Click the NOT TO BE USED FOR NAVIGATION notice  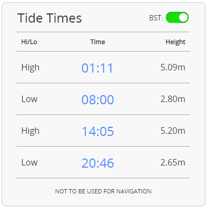[x=103, y=191]
